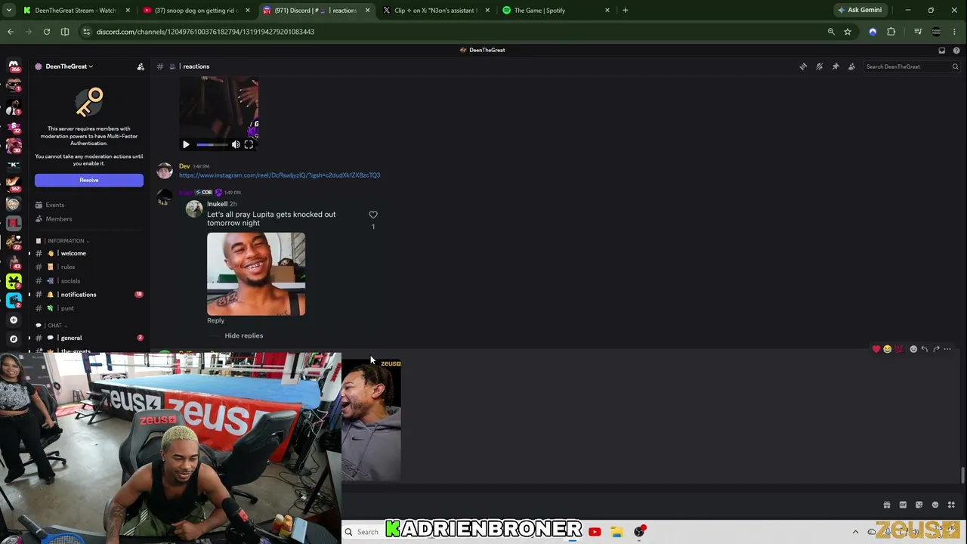Open the punt channel
The width and height of the screenshot is (967, 544).
pos(89,308)
